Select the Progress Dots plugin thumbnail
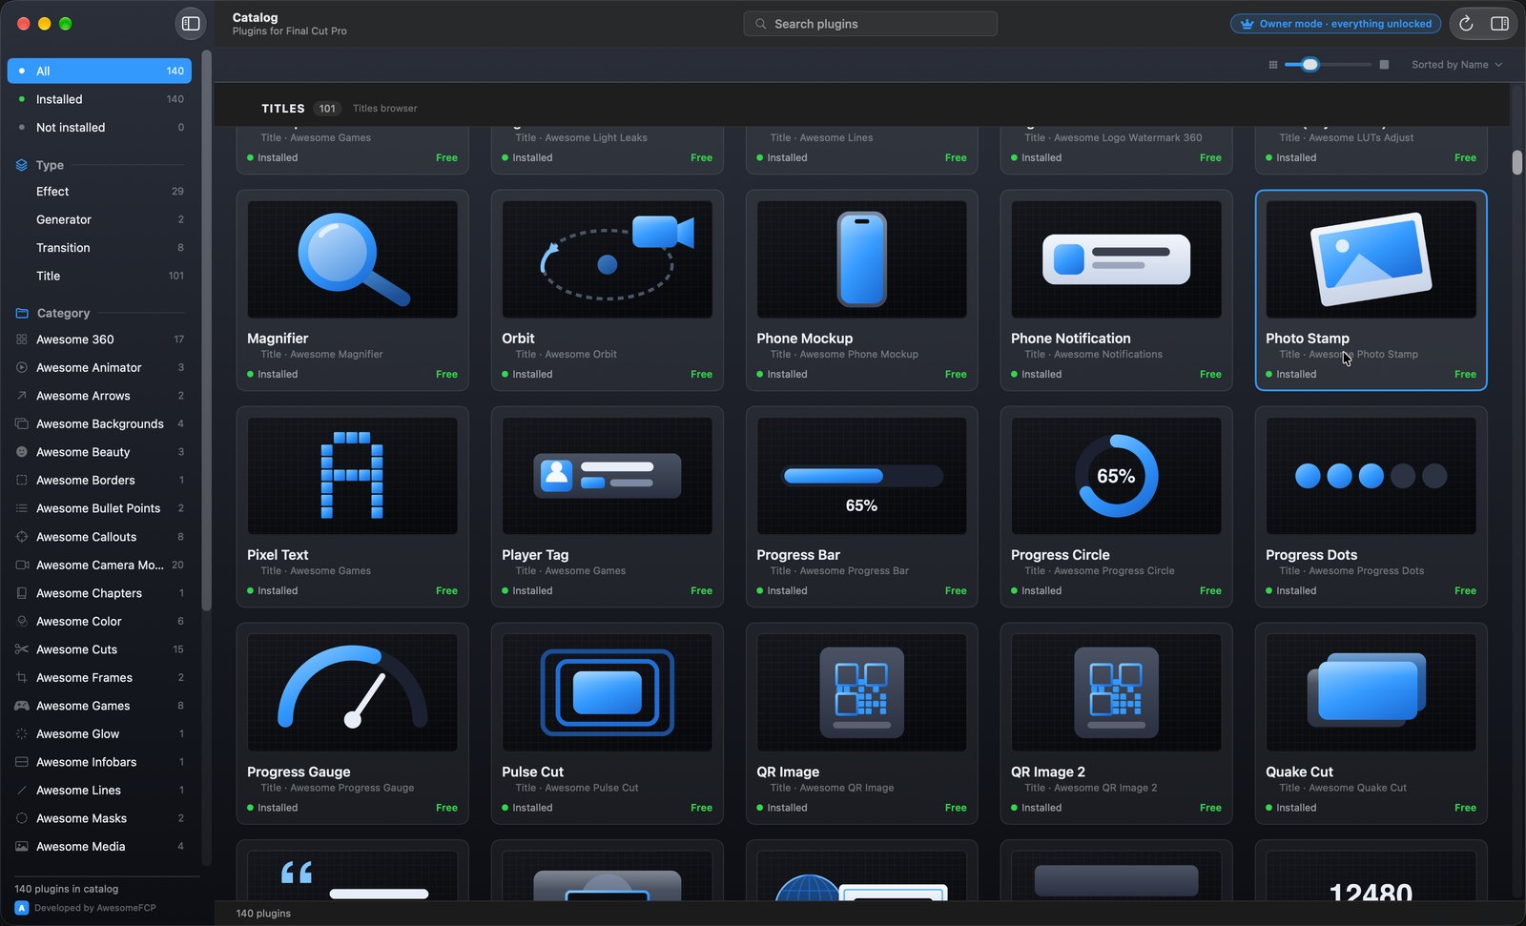Screen dimensions: 1526x926 click(x=1371, y=476)
